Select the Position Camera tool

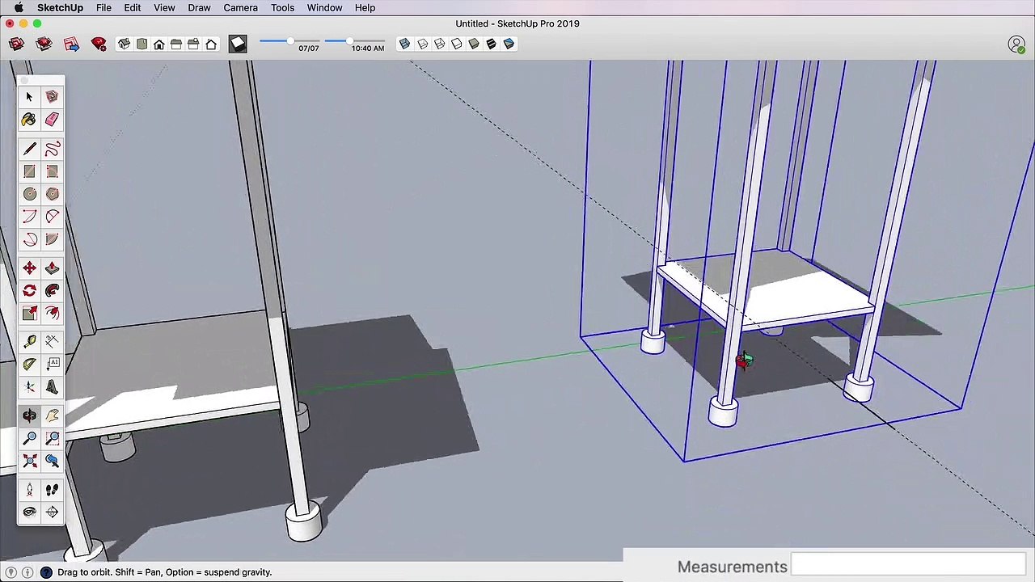(x=29, y=490)
